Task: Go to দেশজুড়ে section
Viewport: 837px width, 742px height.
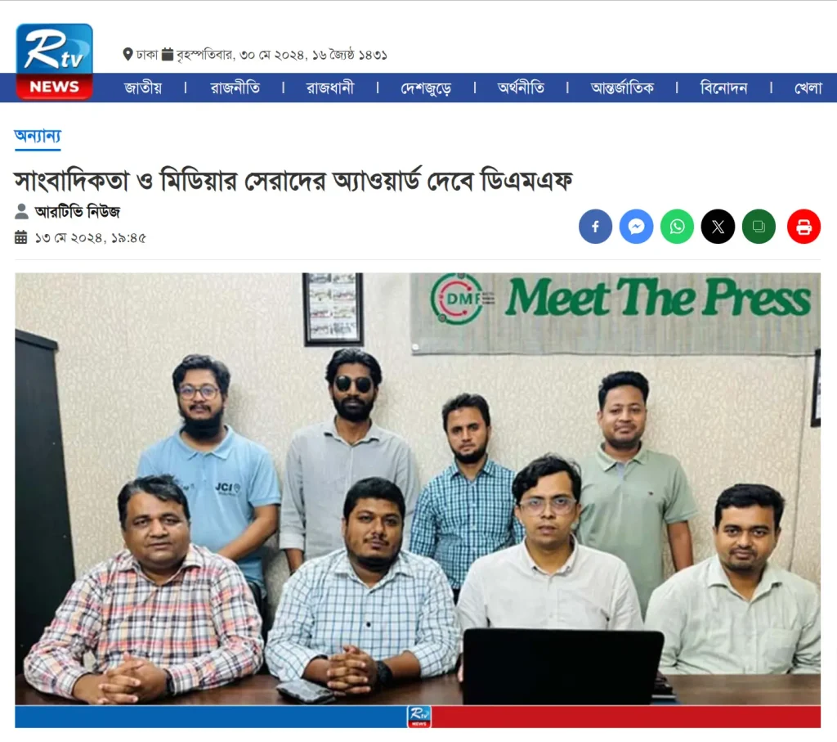Action: tap(426, 88)
